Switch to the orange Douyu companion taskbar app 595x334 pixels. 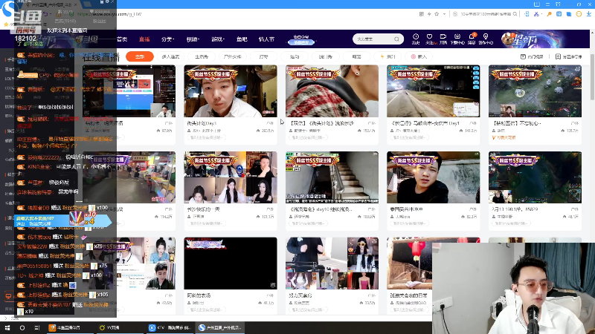coord(69,327)
